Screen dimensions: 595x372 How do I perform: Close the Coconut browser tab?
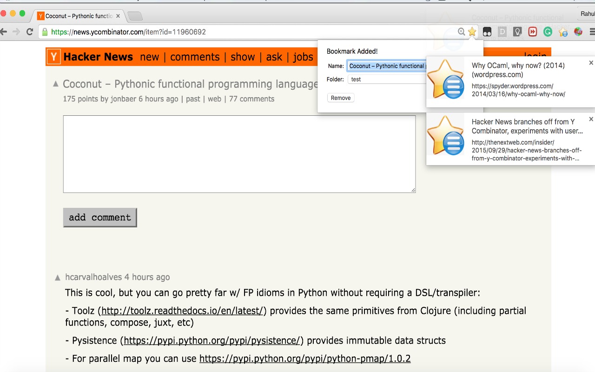(x=118, y=16)
